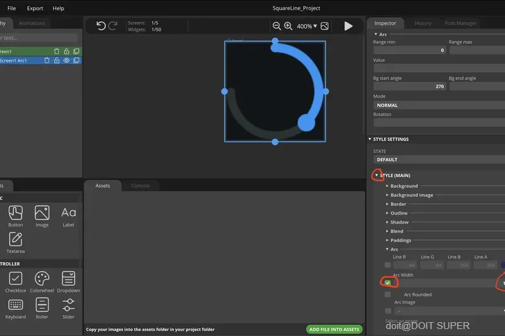The image size is (505, 336).
Task: Enable the Arc Rounded checkbox
Action: coord(388,294)
